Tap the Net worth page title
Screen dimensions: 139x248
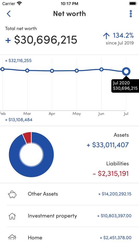coord(69,14)
